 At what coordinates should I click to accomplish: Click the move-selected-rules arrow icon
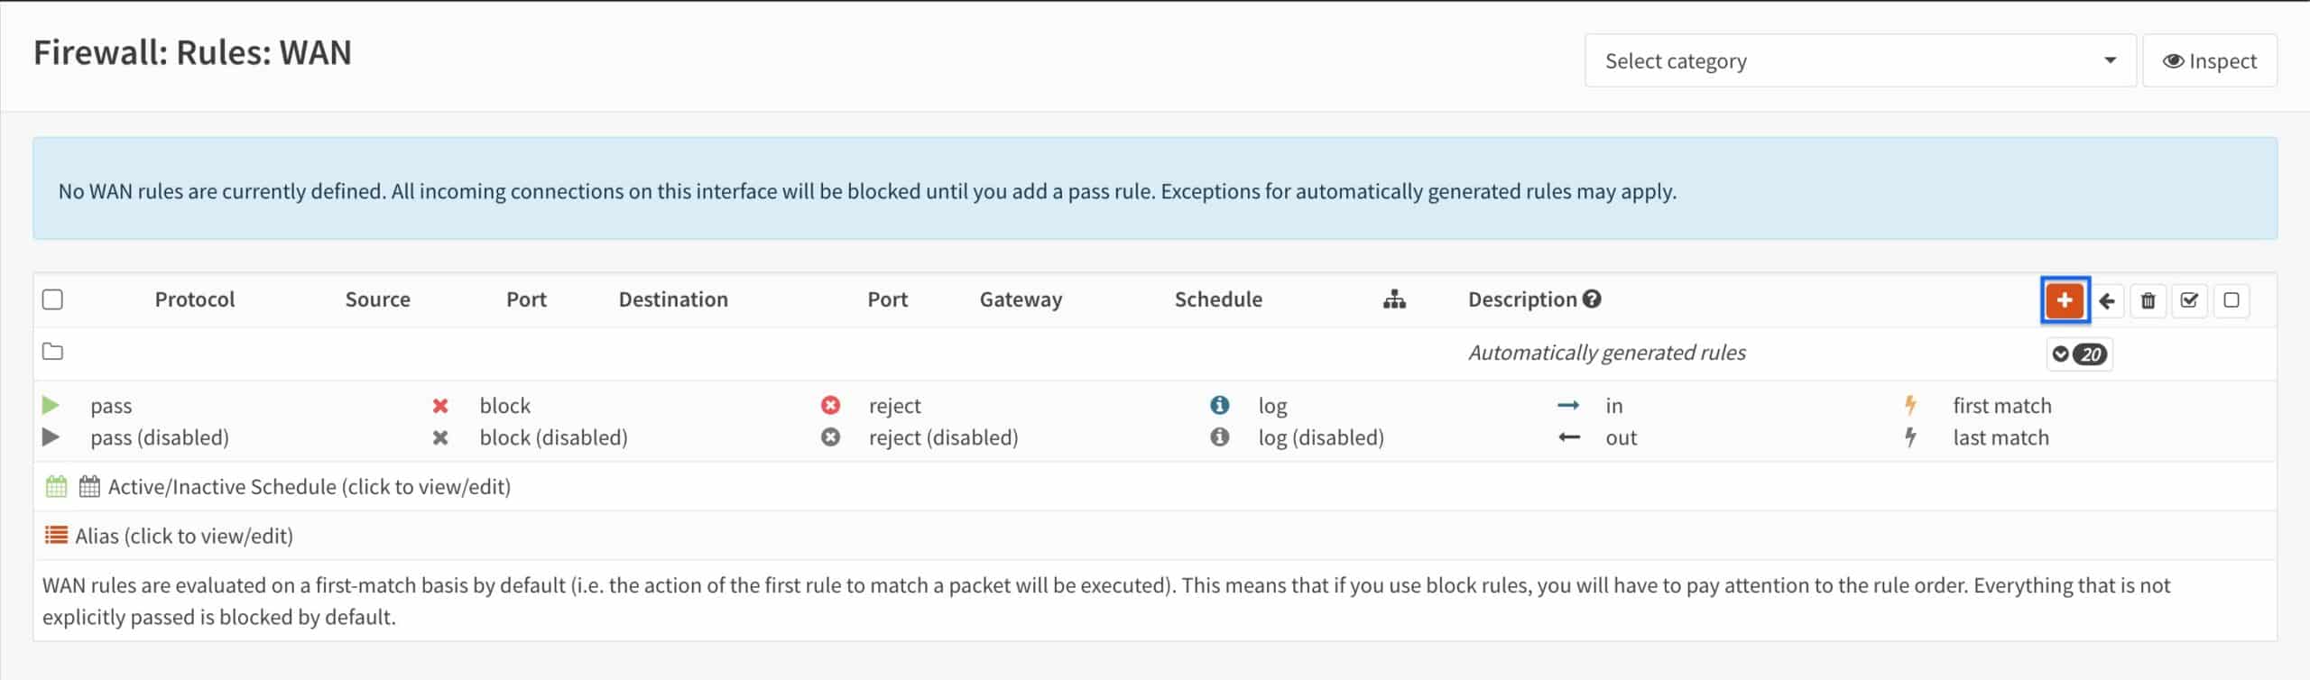[2107, 300]
